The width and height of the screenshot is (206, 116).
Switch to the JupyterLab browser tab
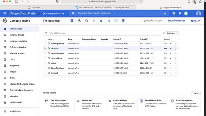click(34, 8)
